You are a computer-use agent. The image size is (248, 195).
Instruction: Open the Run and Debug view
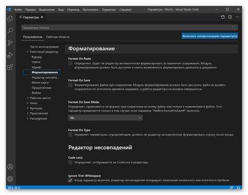pyautogui.click(x=10, y=55)
